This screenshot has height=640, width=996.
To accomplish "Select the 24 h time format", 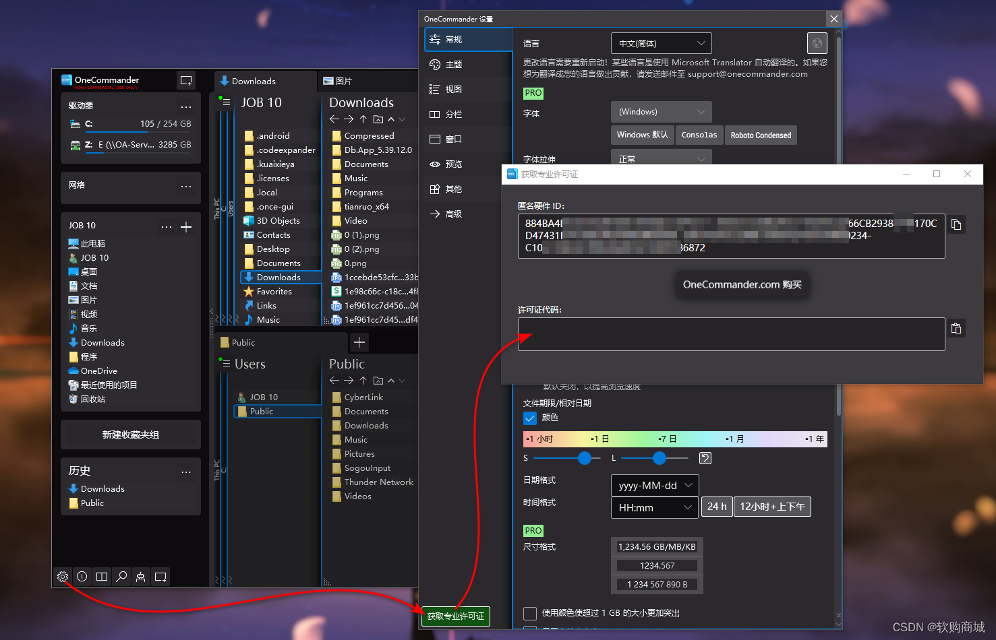I will pos(717,507).
